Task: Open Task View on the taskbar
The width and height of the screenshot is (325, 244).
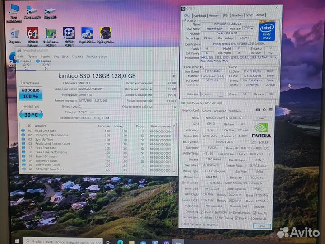Action: 108,242
